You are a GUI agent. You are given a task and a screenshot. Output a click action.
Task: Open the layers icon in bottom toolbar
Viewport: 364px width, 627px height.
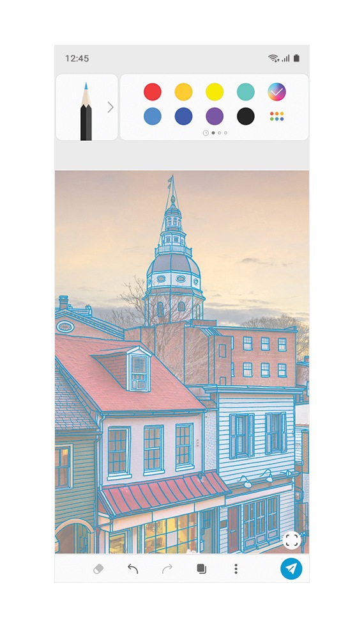pos(202,569)
